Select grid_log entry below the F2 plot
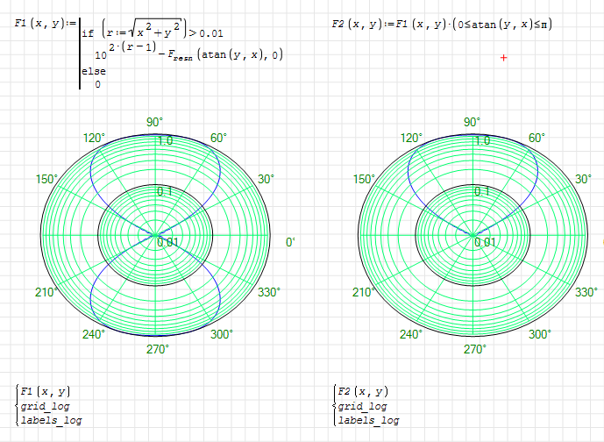Image resolution: width=604 pixels, height=442 pixels. [x=362, y=406]
